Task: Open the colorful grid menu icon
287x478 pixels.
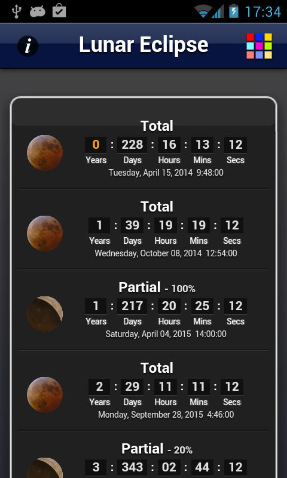Action: [x=259, y=46]
